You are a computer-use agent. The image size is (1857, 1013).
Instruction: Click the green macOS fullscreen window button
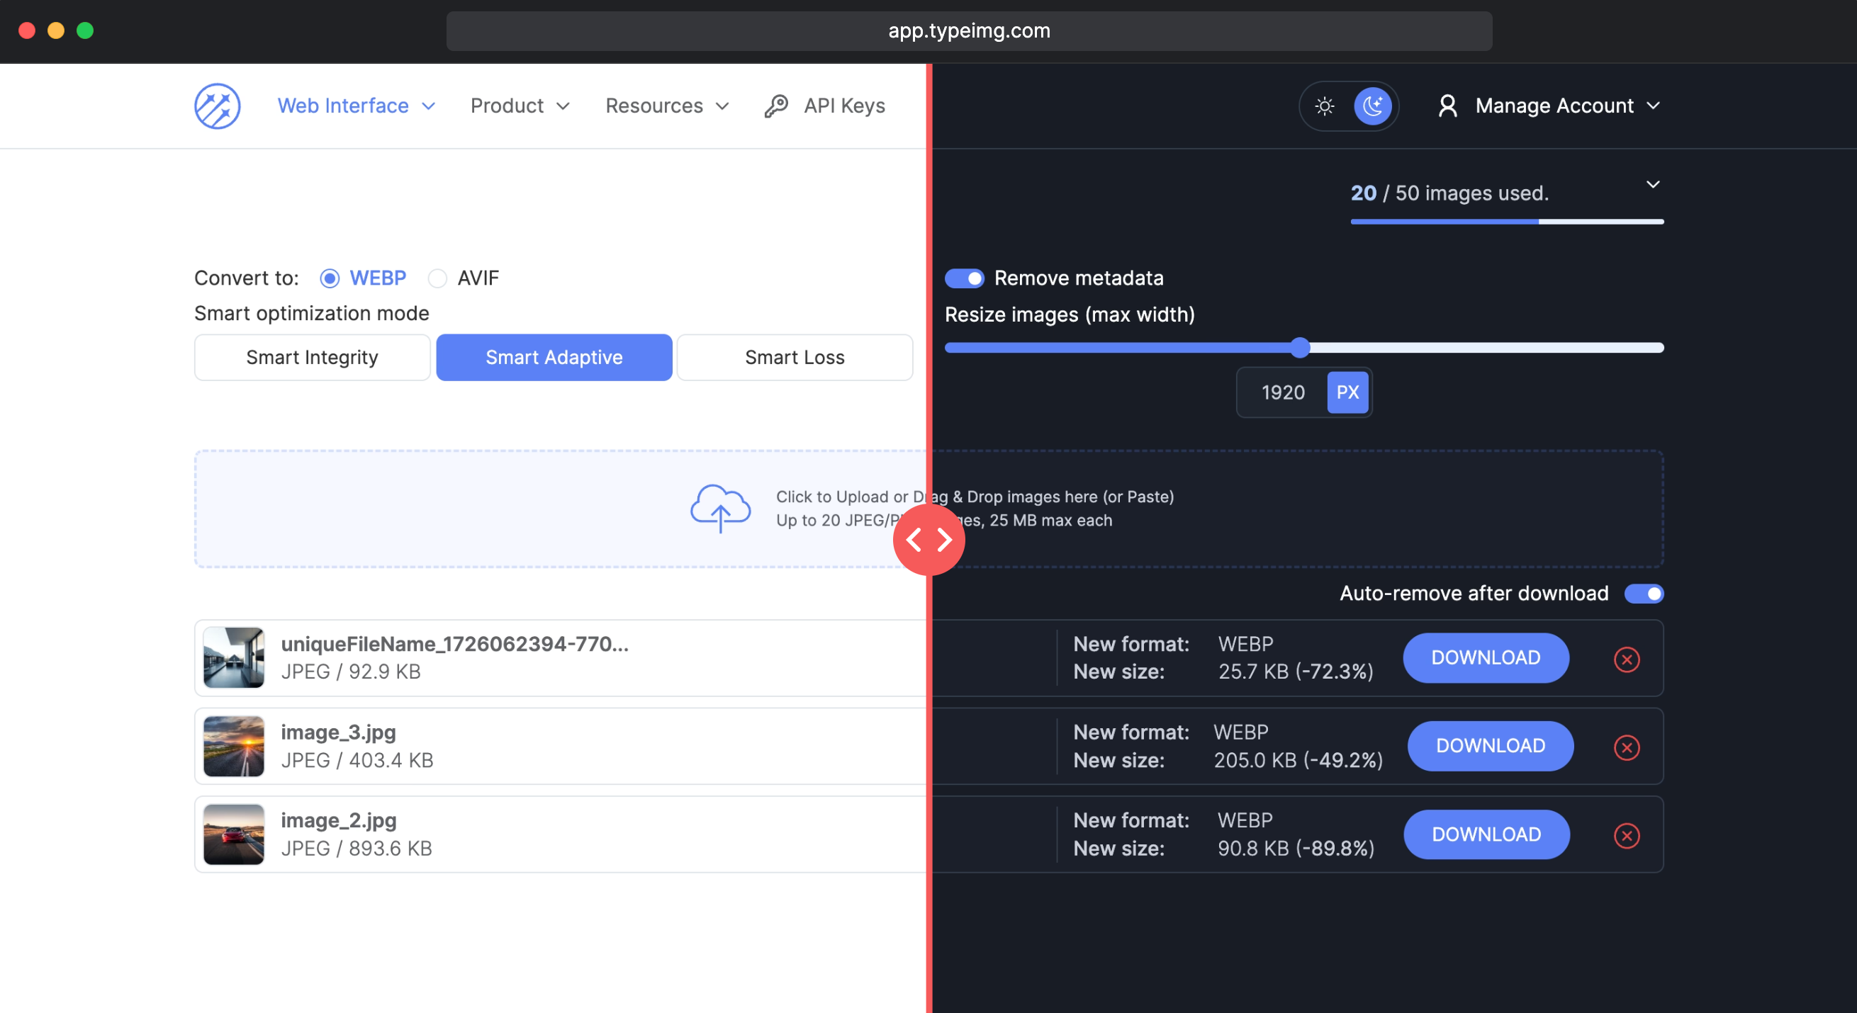85,30
